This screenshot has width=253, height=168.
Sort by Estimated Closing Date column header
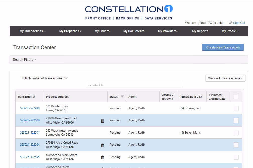[217, 97]
